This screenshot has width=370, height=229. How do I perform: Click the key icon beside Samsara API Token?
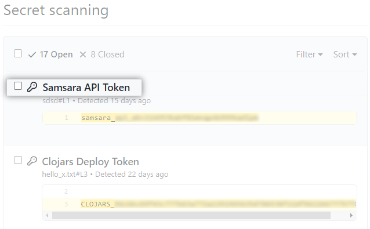click(32, 87)
